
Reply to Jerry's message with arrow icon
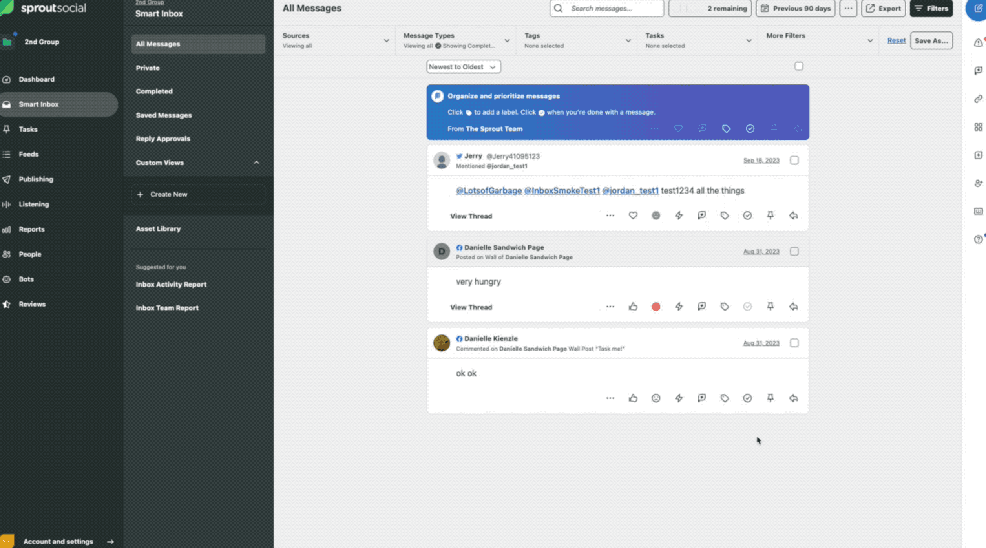tap(793, 216)
